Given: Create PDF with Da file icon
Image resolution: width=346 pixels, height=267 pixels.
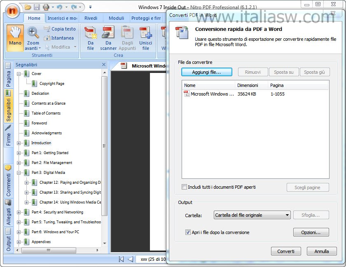Looking at the screenshot, I should pos(91,38).
